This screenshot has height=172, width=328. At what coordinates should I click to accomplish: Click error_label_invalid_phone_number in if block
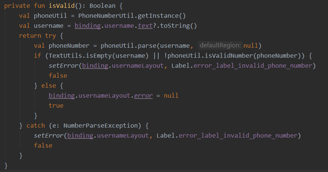(253, 65)
